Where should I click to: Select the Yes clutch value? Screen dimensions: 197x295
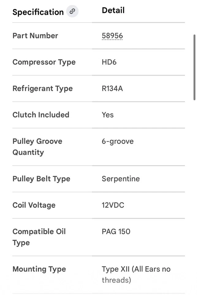(x=108, y=115)
